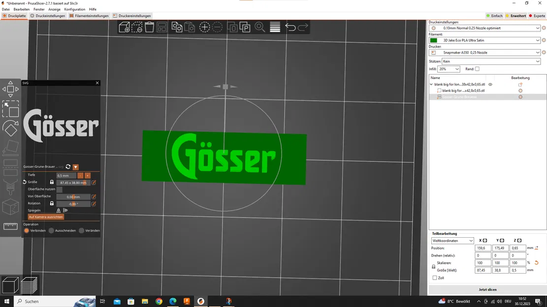Image resolution: width=547 pixels, height=307 pixels.
Task: Switch to Experte mode
Action: (x=537, y=16)
